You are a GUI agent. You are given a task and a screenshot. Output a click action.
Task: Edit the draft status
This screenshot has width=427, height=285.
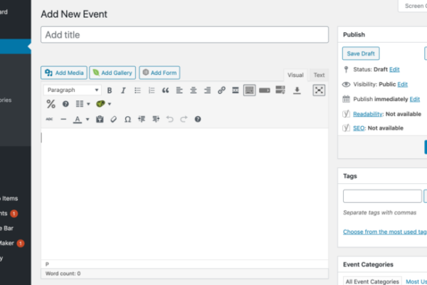394,70
